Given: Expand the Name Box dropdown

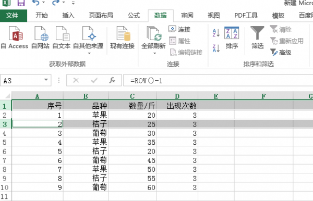Looking at the screenshot, I should click(x=46, y=80).
